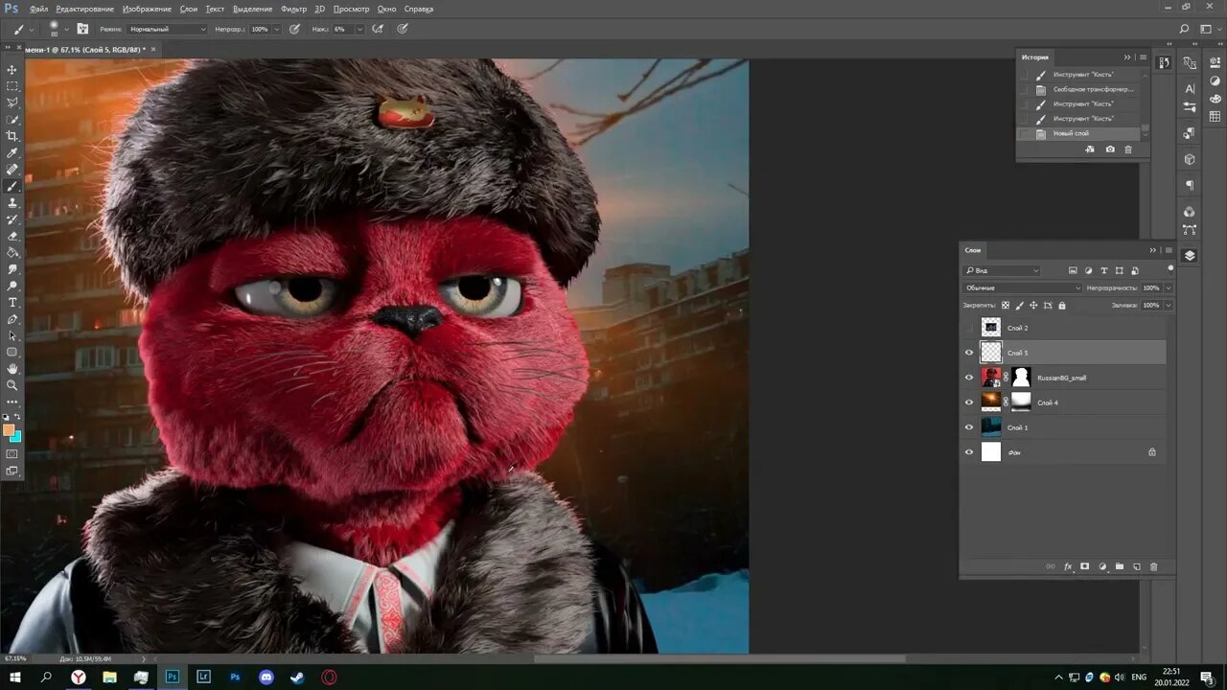The height and width of the screenshot is (690, 1227).
Task: Hide the RussianBG_small layer
Action: 969,378
